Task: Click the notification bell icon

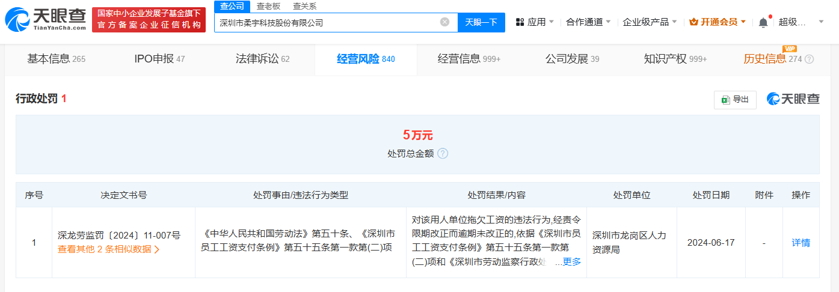Action: coord(763,22)
